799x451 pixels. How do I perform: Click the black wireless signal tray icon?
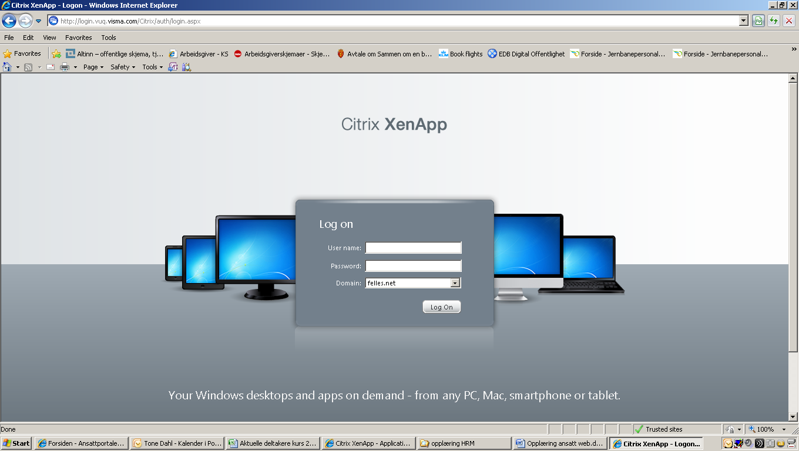[759, 444]
